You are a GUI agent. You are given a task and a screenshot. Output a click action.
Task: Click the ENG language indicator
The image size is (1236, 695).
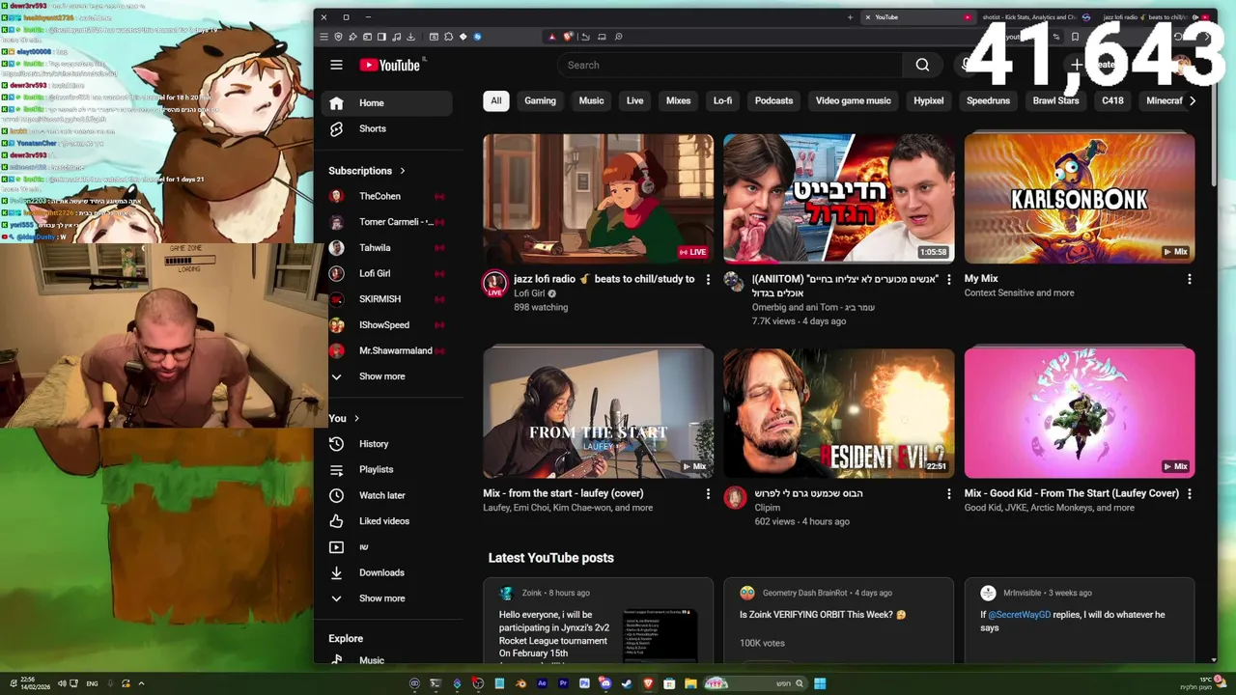pyautogui.click(x=92, y=683)
